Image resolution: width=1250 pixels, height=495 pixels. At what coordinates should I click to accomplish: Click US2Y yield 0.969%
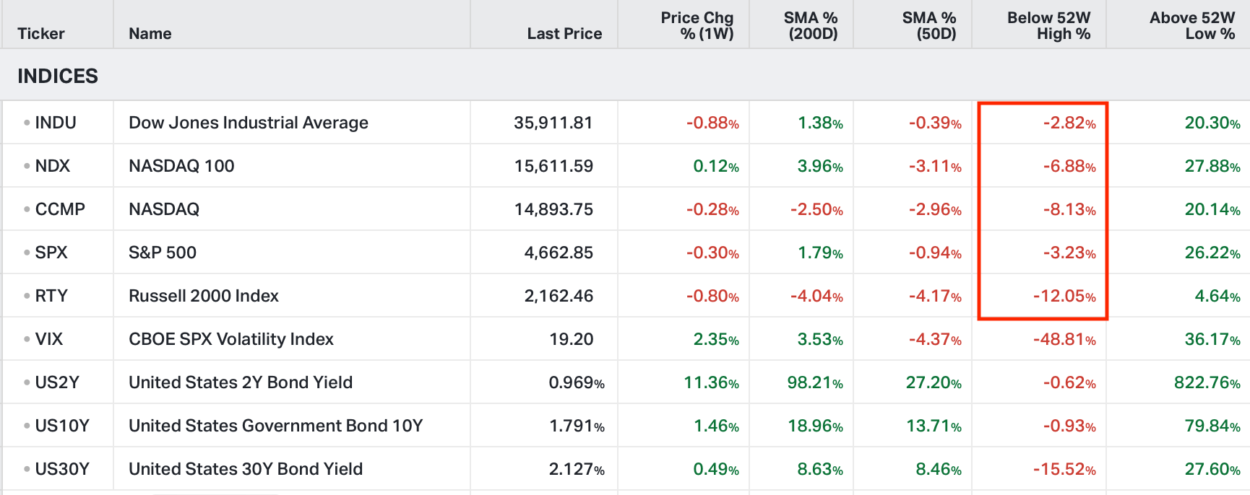click(x=577, y=382)
